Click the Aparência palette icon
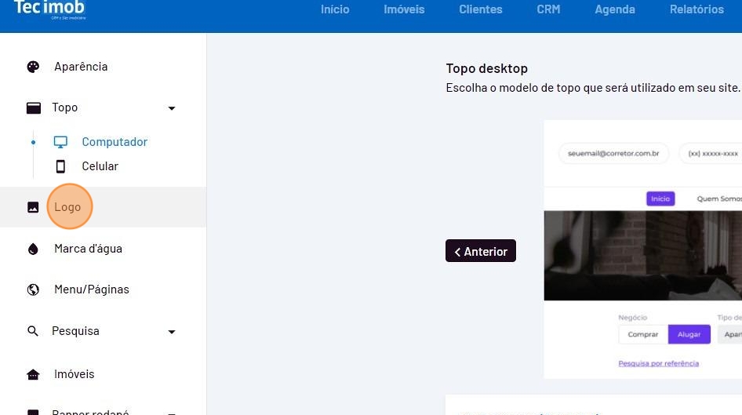This screenshot has width=742, height=415. [x=33, y=67]
